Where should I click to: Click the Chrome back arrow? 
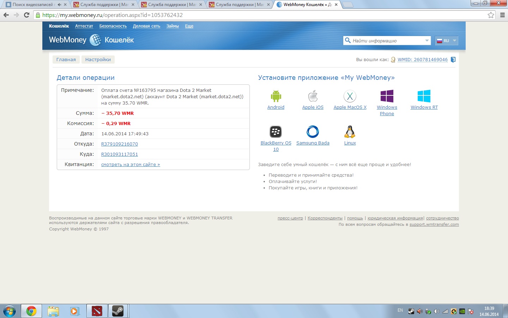pyautogui.click(x=6, y=15)
